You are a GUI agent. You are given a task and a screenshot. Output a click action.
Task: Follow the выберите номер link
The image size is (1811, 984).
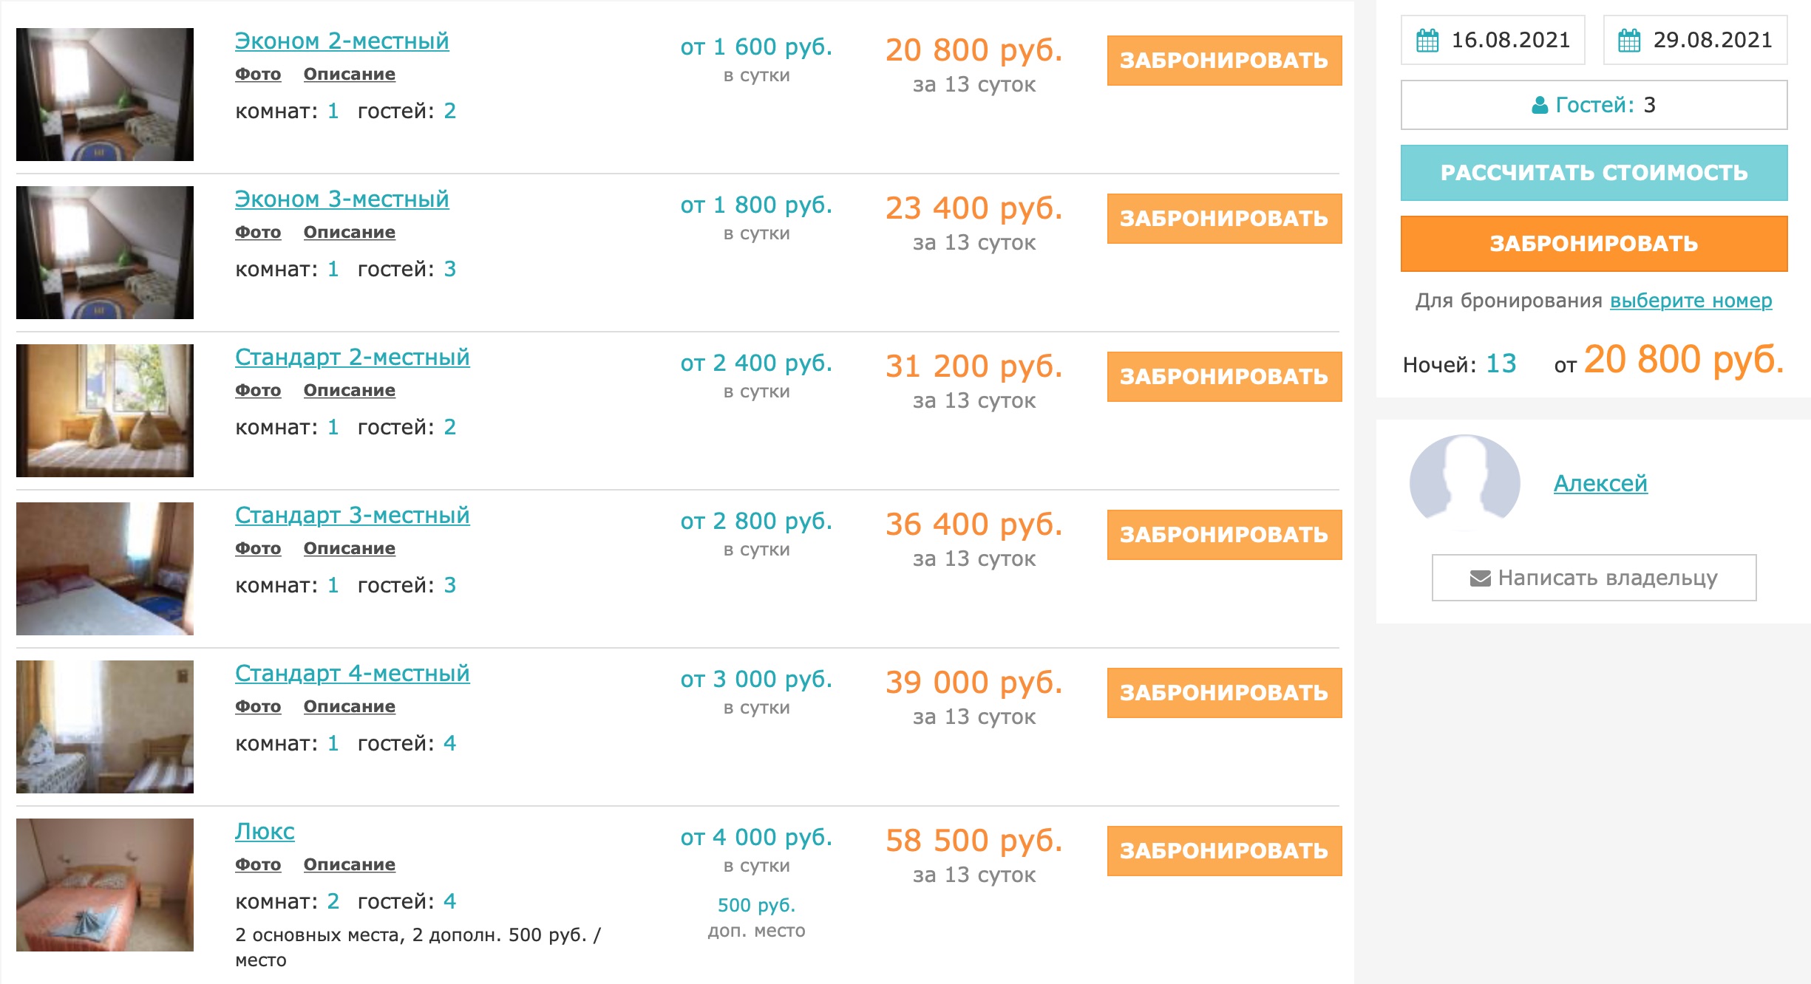[x=1691, y=301]
